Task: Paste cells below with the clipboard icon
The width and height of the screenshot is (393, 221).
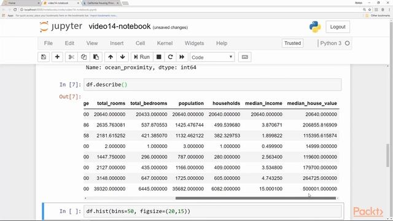Action: [96, 57]
